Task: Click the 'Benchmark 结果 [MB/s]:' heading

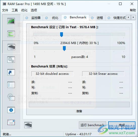Action: point(50,66)
